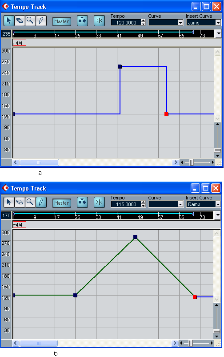Screen dimensions: 224x357
Task: Increase tempo with stepper next to 120.0000
Action: pos(143,21)
